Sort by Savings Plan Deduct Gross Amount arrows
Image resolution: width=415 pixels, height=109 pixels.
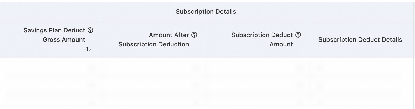pos(88,49)
